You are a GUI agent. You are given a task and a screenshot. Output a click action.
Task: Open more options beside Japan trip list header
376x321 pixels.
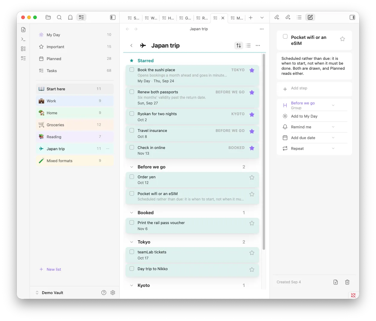(x=258, y=45)
